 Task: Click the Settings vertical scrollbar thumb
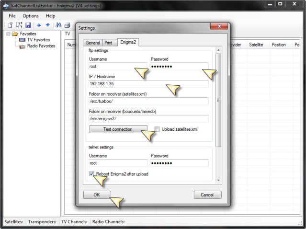pos(218,100)
